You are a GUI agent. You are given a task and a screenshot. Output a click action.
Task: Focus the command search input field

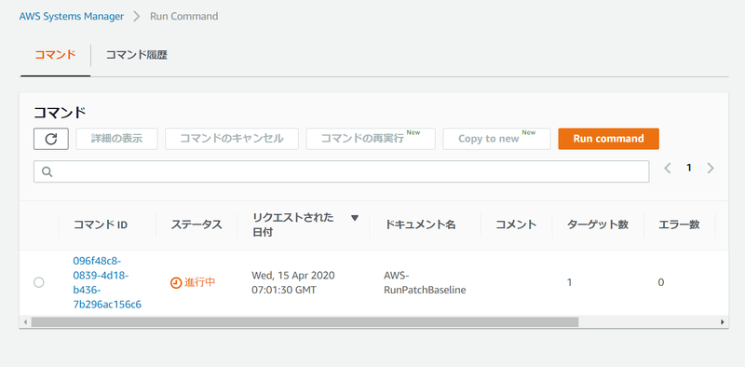pyautogui.click(x=341, y=171)
